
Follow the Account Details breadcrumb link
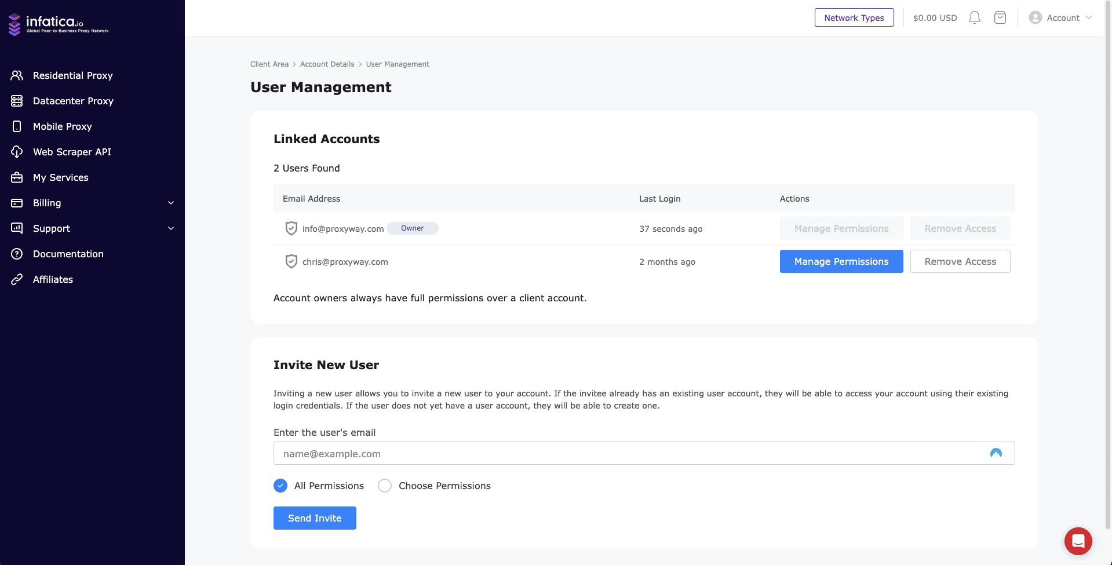tap(327, 64)
